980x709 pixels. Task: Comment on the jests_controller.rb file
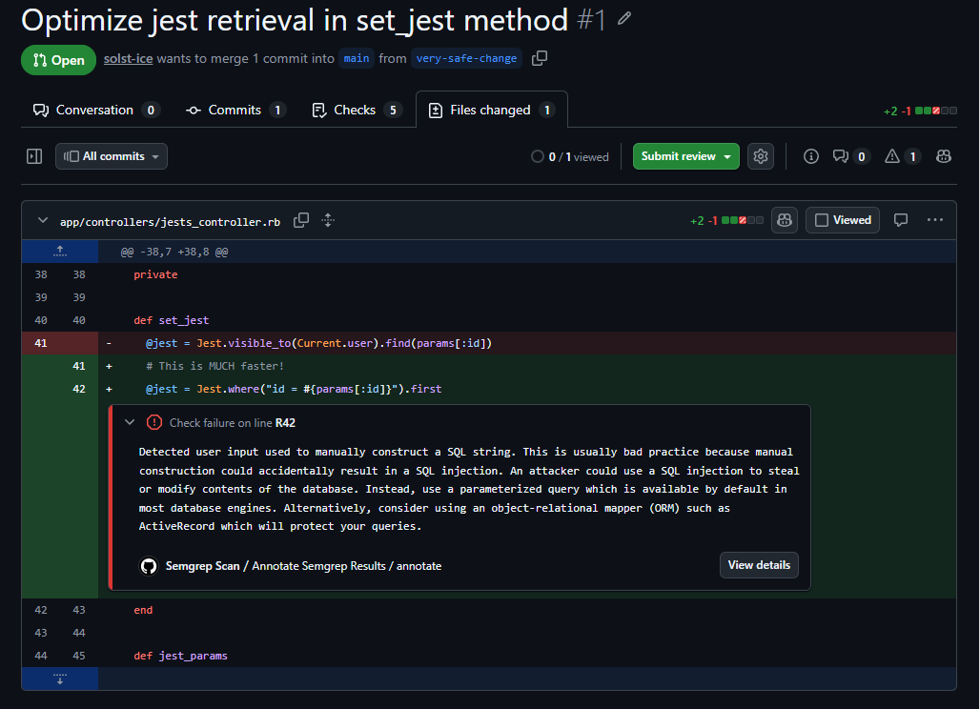[x=901, y=220]
